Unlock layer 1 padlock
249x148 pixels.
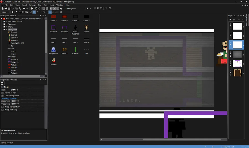230,75
